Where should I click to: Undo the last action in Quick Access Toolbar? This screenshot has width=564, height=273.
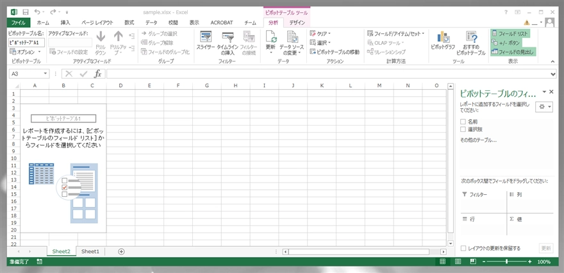click(x=37, y=12)
